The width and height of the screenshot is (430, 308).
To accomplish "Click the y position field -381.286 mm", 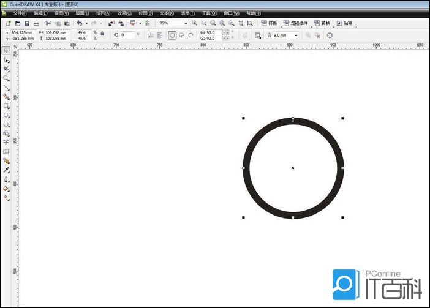I will (23, 39).
